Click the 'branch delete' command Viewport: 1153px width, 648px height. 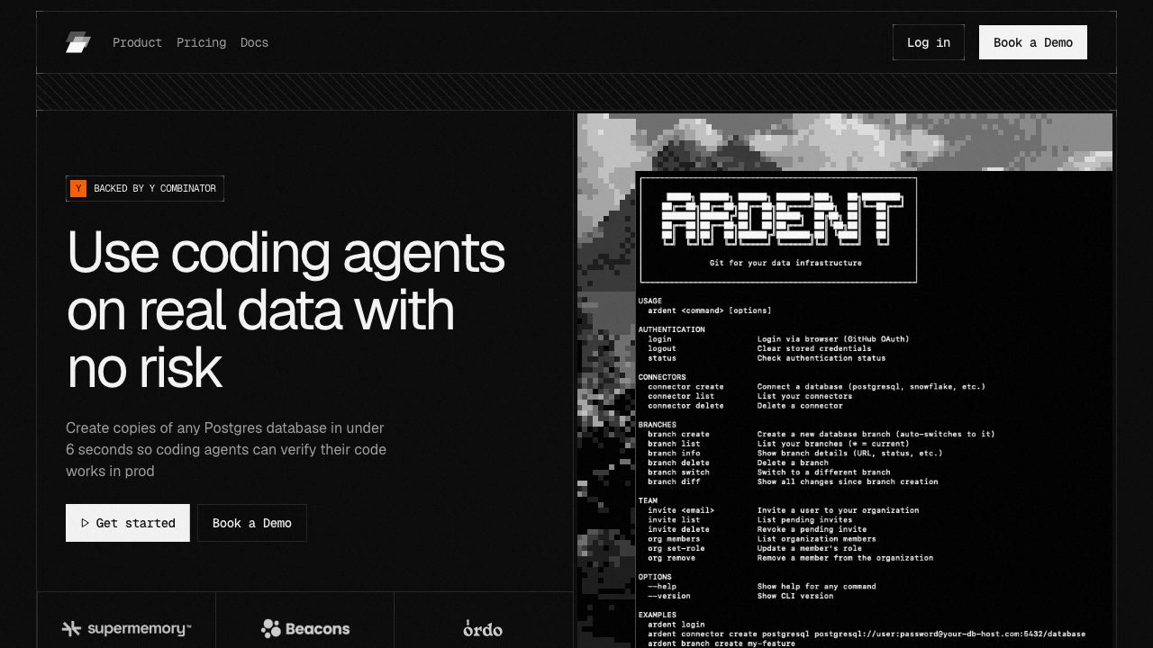click(x=678, y=463)
